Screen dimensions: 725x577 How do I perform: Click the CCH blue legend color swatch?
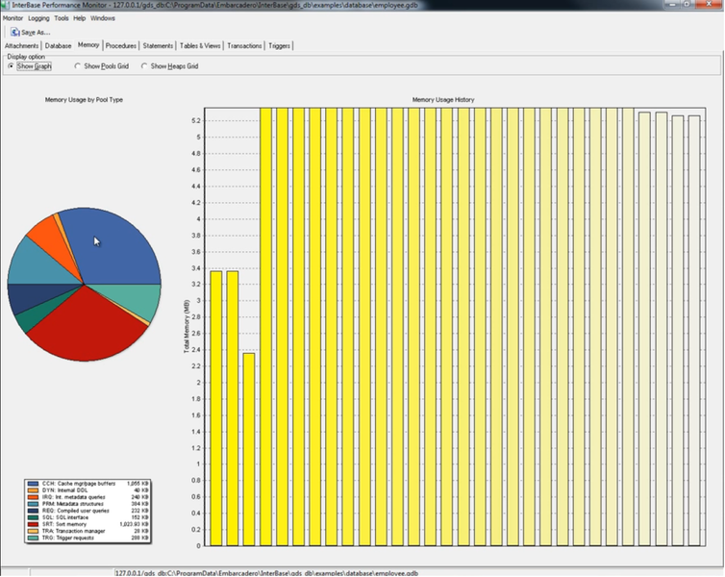(33, 484)
